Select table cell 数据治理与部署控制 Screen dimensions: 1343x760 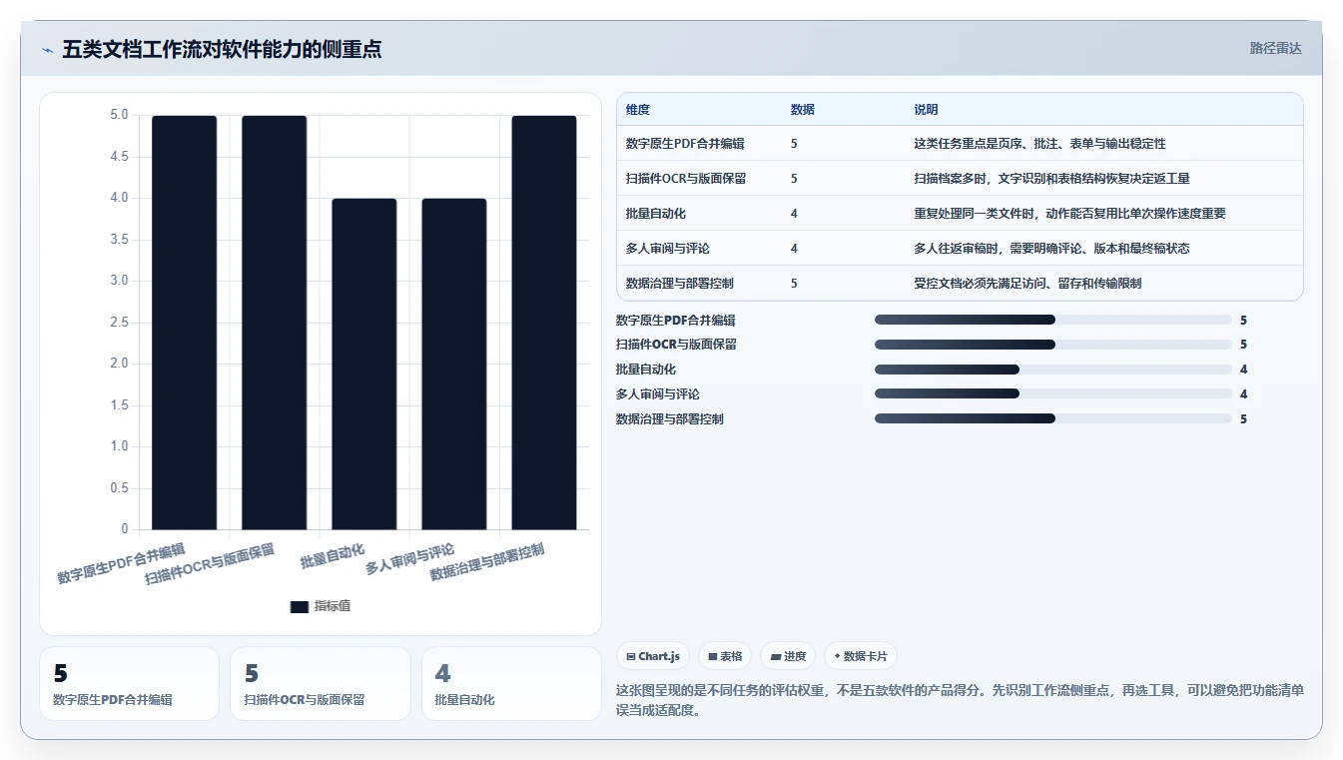680,284
